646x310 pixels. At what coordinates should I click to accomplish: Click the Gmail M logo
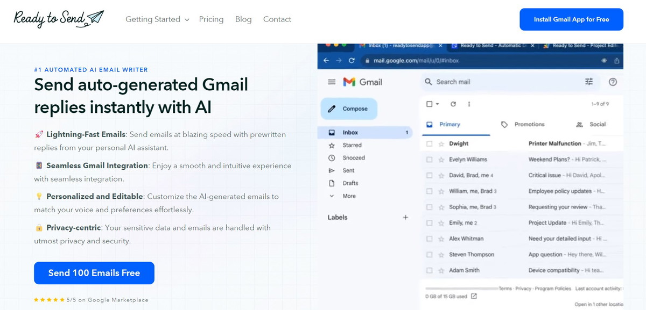point(349,82)
